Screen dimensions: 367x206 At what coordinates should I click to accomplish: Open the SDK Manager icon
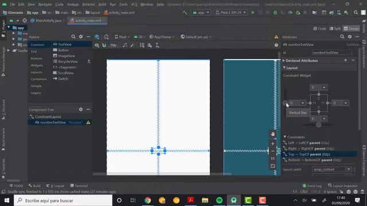[x=346, y=13]
